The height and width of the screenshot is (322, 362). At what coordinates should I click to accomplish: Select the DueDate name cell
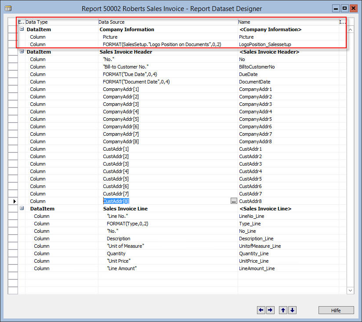(288, 74)
